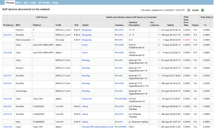
Task: Open red-status interface Int #9 on Burgundy
Action: [x=120, y=40]
